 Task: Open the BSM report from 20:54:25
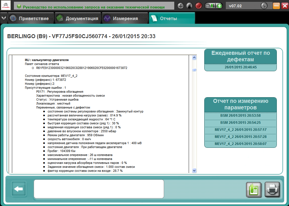pos(241,123)
